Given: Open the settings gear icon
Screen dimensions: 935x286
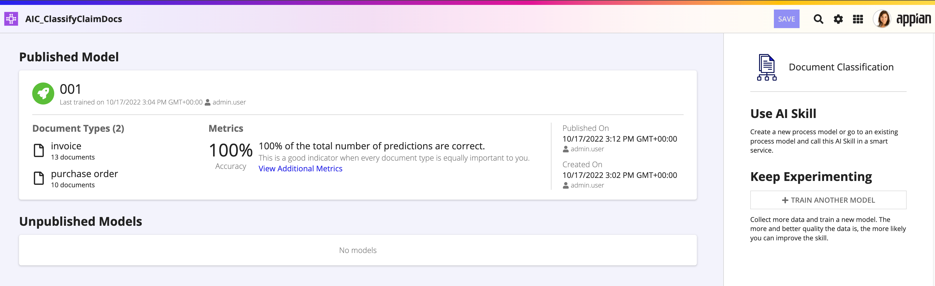Looking at the screenshot, I should pos(838,19).
